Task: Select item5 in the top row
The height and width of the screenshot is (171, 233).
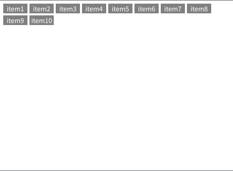Action: pos(120,8)
